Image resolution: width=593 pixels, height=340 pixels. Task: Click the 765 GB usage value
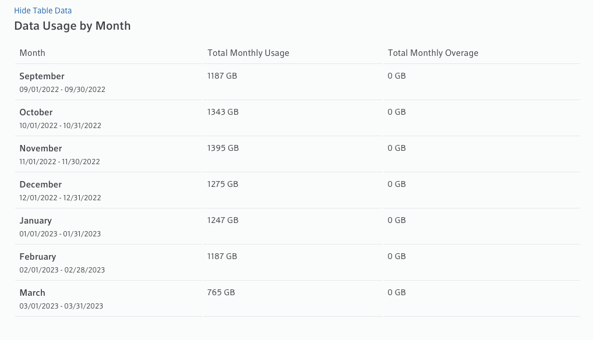pyautogui.click(x=221, y=292)
